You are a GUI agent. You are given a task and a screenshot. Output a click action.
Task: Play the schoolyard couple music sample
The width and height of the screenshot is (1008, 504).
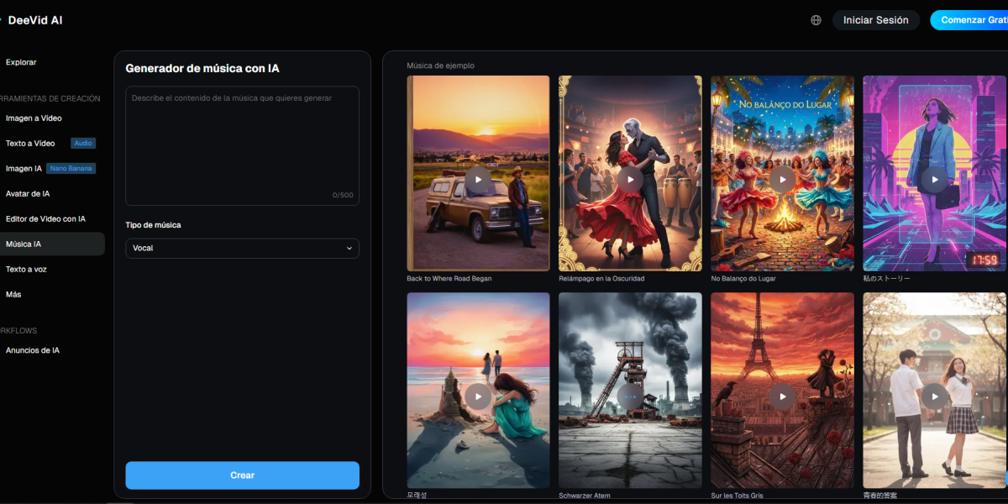point(934,396)
